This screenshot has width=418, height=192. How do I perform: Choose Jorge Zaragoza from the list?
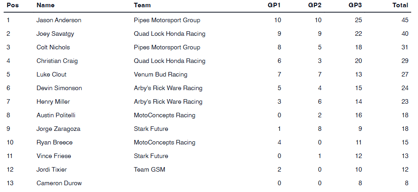(x=58, y=129)
